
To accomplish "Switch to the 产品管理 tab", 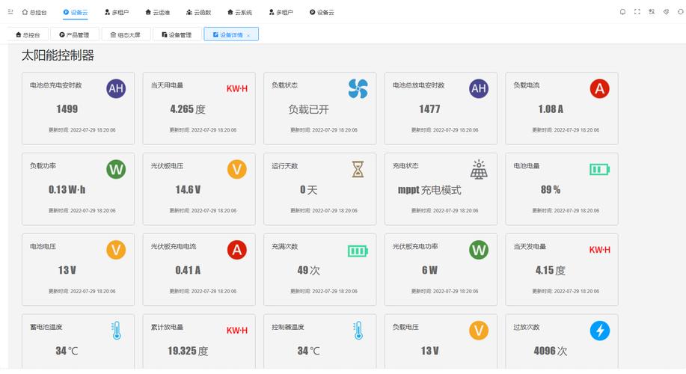I will (x=74, y=34).
